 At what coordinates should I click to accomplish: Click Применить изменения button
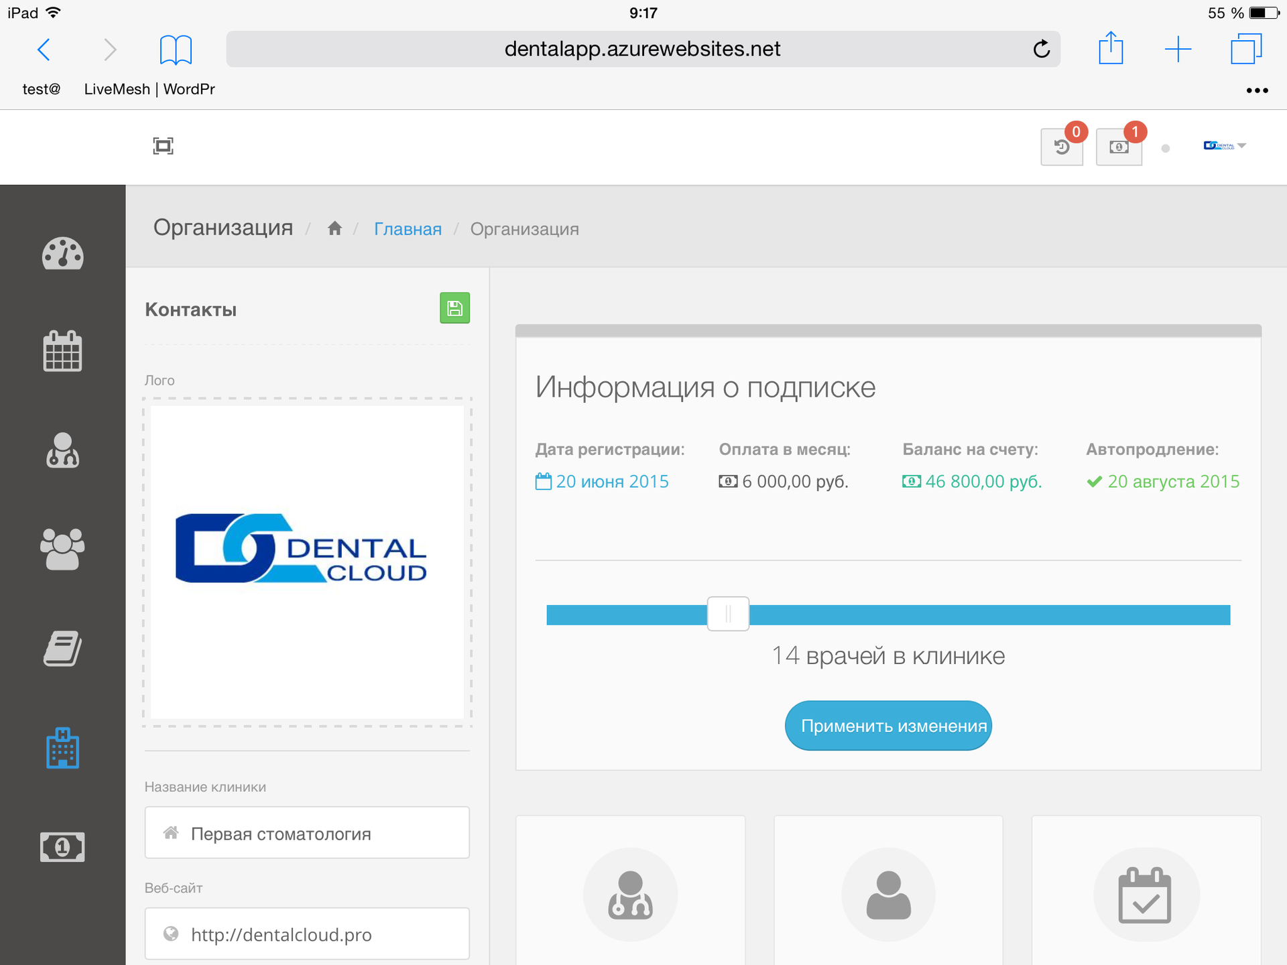(888, 726)
